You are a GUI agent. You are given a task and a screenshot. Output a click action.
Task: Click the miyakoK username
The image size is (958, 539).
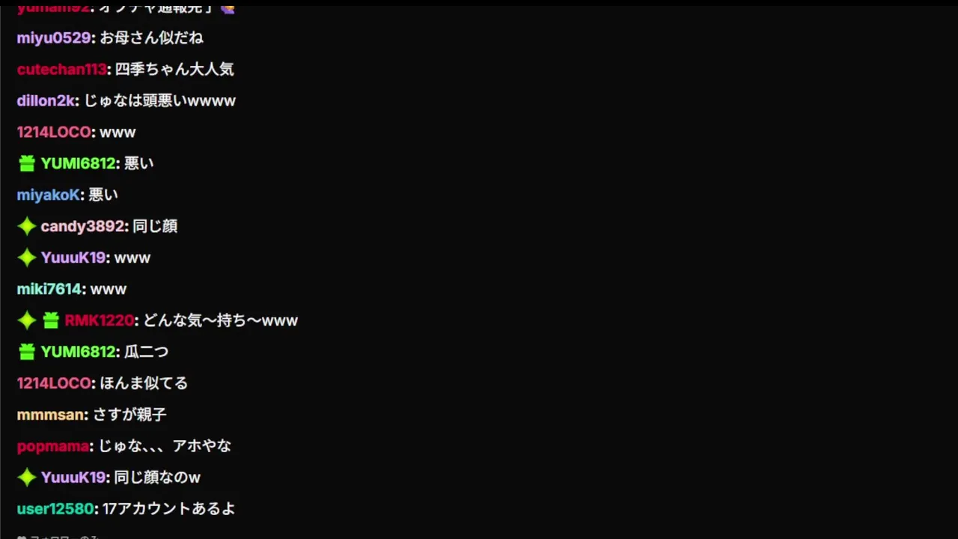(x=48, y=195)
